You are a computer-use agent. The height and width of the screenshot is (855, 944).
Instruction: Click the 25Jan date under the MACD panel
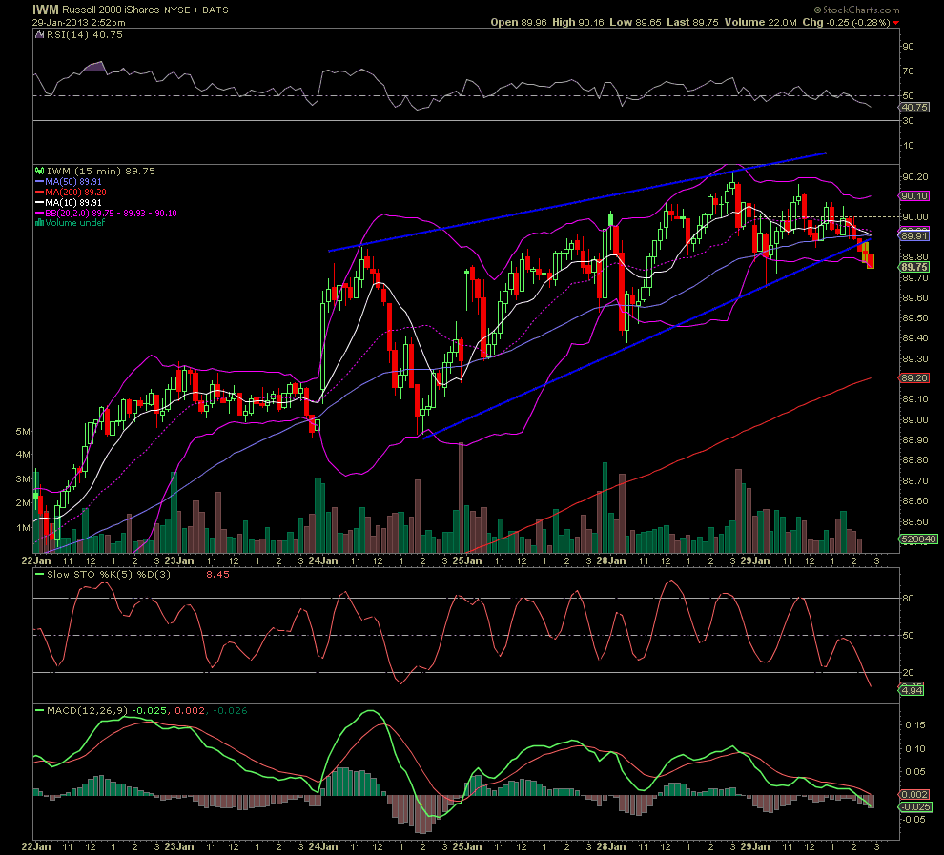466,846
